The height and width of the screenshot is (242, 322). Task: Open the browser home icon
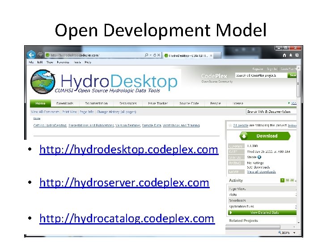click(284, 55)
